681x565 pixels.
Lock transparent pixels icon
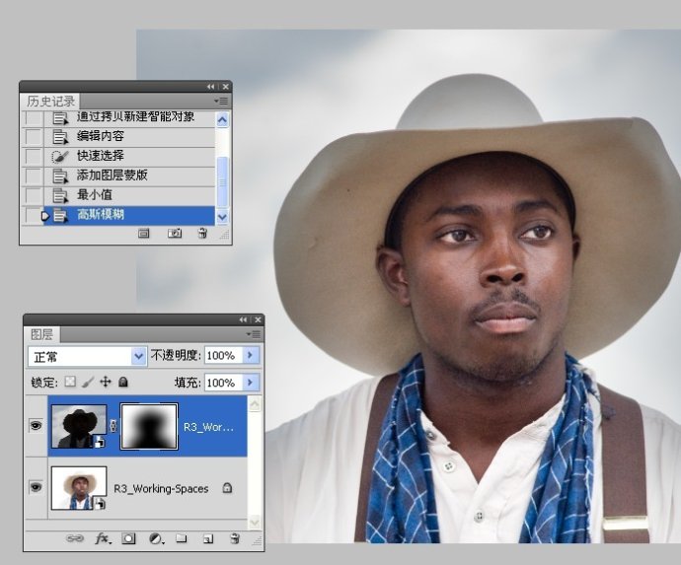[70, 382]
